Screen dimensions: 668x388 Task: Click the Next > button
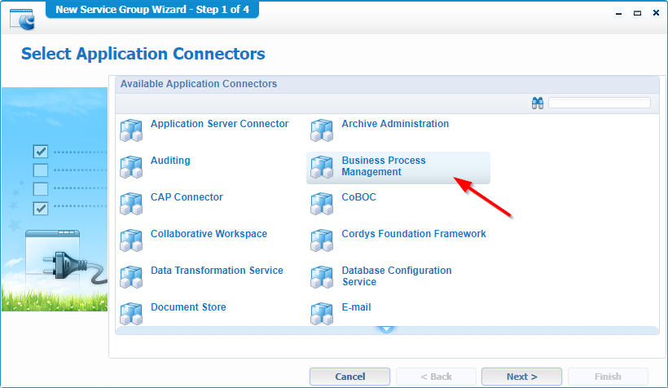point(521,377)
